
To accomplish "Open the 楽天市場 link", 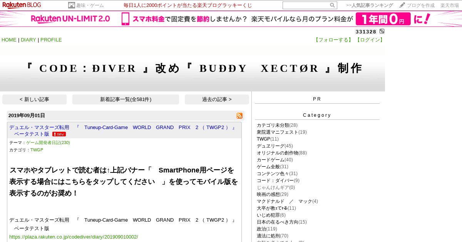I will click(x=450, y=5).
